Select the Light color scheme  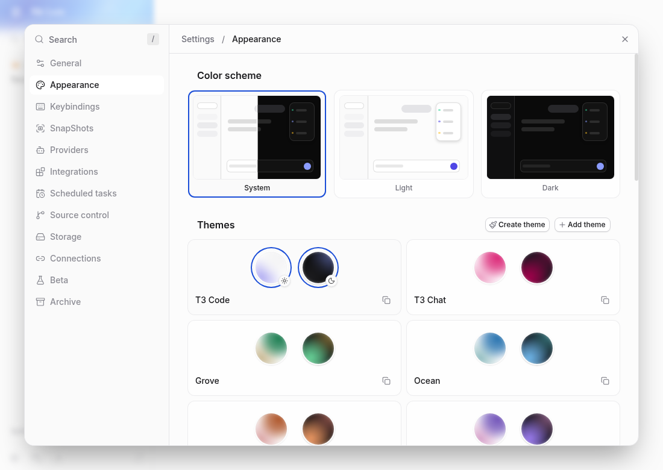(404, 143)
